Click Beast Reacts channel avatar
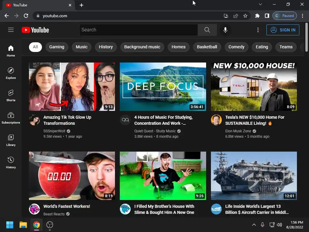 (34, 209)
